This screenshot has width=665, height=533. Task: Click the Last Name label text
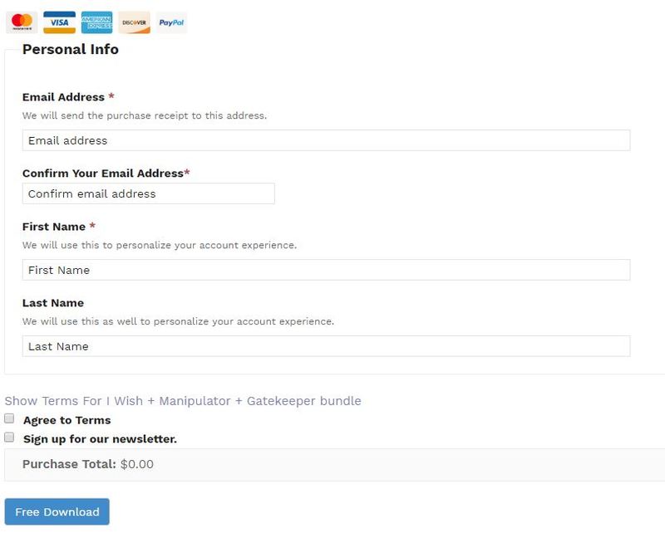[x=53, y=303]
